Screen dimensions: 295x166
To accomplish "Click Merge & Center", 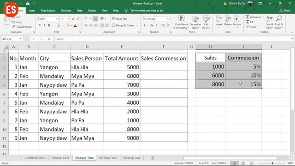I will click(124, 25).
